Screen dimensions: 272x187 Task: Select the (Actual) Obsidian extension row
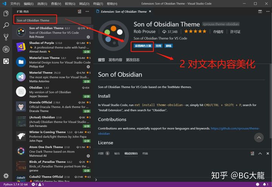pos(53,121)
